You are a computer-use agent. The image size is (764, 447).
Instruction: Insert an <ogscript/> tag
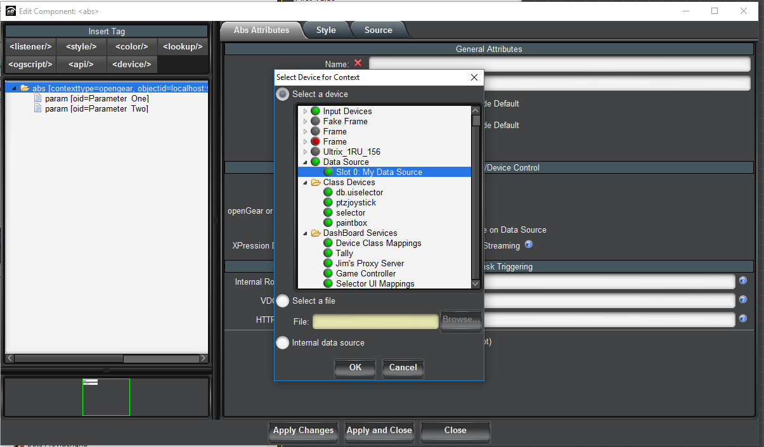click(30, 64)
